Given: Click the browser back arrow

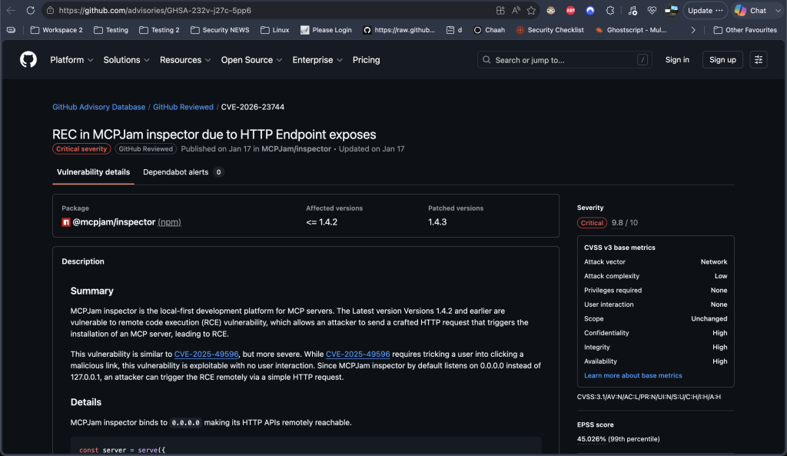Looking at the screenshot, I should [11, 10].
